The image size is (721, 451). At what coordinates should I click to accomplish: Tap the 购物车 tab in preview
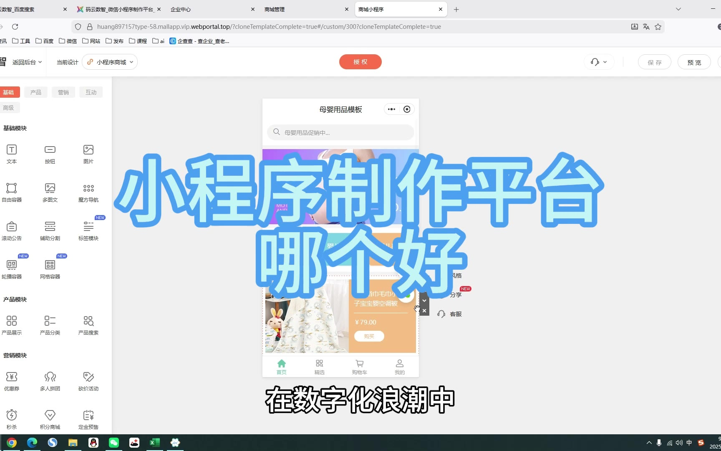pos(359,367)
